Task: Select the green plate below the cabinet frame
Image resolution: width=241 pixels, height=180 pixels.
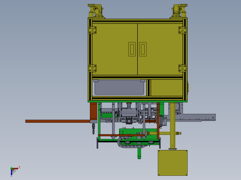Action: click(x=138, y=102)
